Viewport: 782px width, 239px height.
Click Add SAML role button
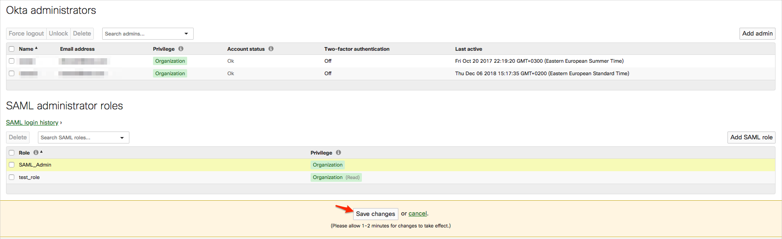[x=751, y=137]
